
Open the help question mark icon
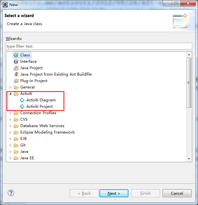pyautogui.click(x=11, y=193)
